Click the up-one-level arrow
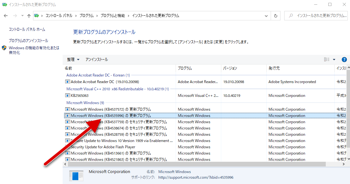The width and height of the screenshot is (350, 184). [29, 16]
